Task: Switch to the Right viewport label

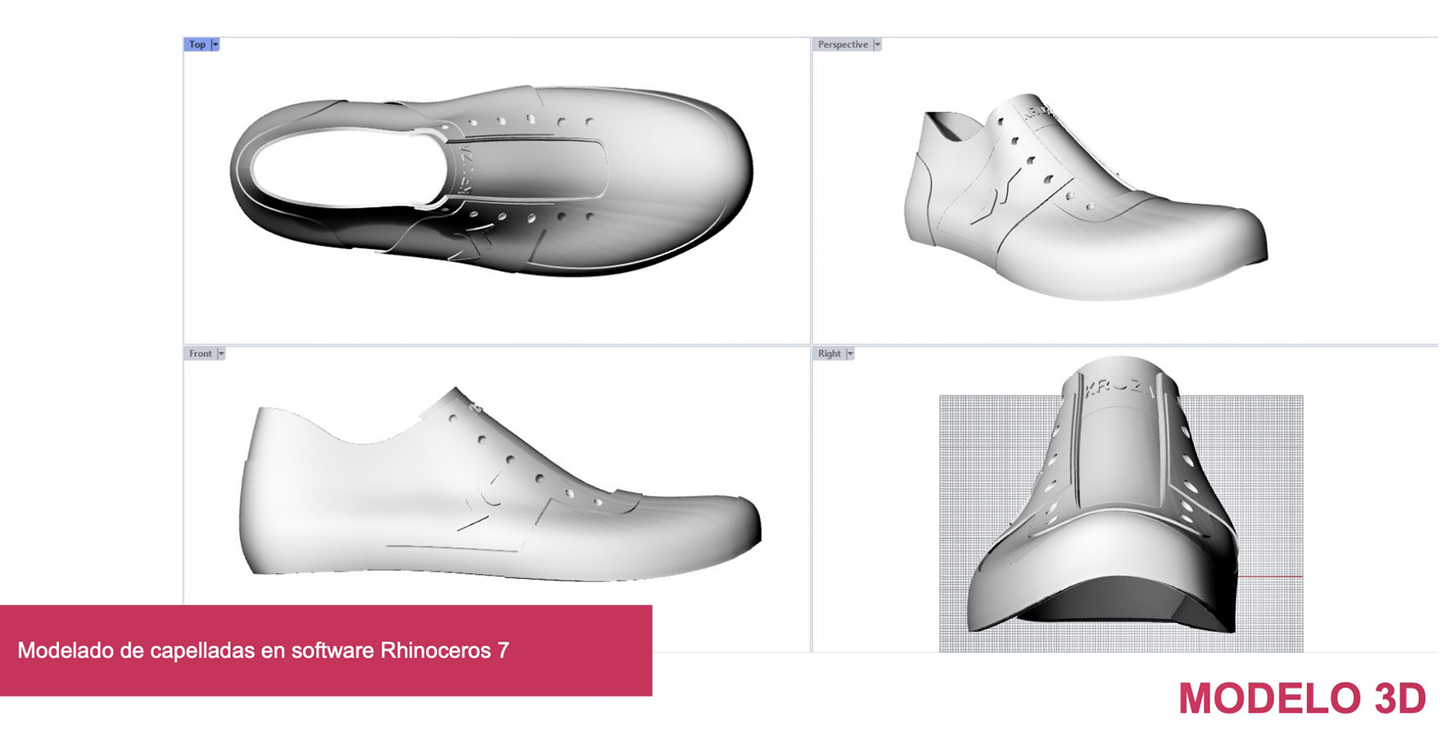Action: pyautogui.click(x=829, y=354)
